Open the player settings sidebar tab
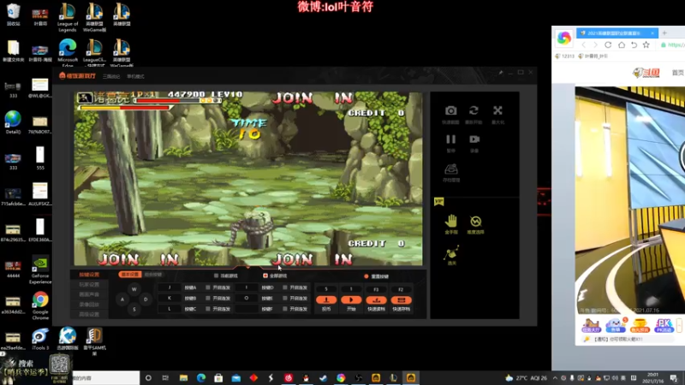The image size is (685, 385). [x=89, y=285]
